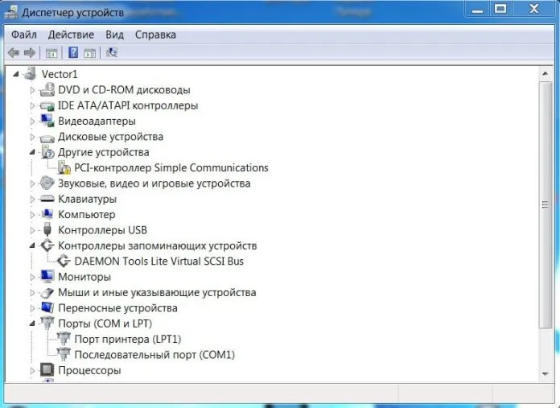
Task: Click the Порт принтера (LPT1) port icon
Action: click(x=64, y=338)
